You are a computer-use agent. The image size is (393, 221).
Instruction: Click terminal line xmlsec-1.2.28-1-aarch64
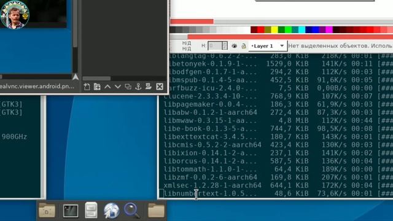pyautogui.click(x=212, y=185)
